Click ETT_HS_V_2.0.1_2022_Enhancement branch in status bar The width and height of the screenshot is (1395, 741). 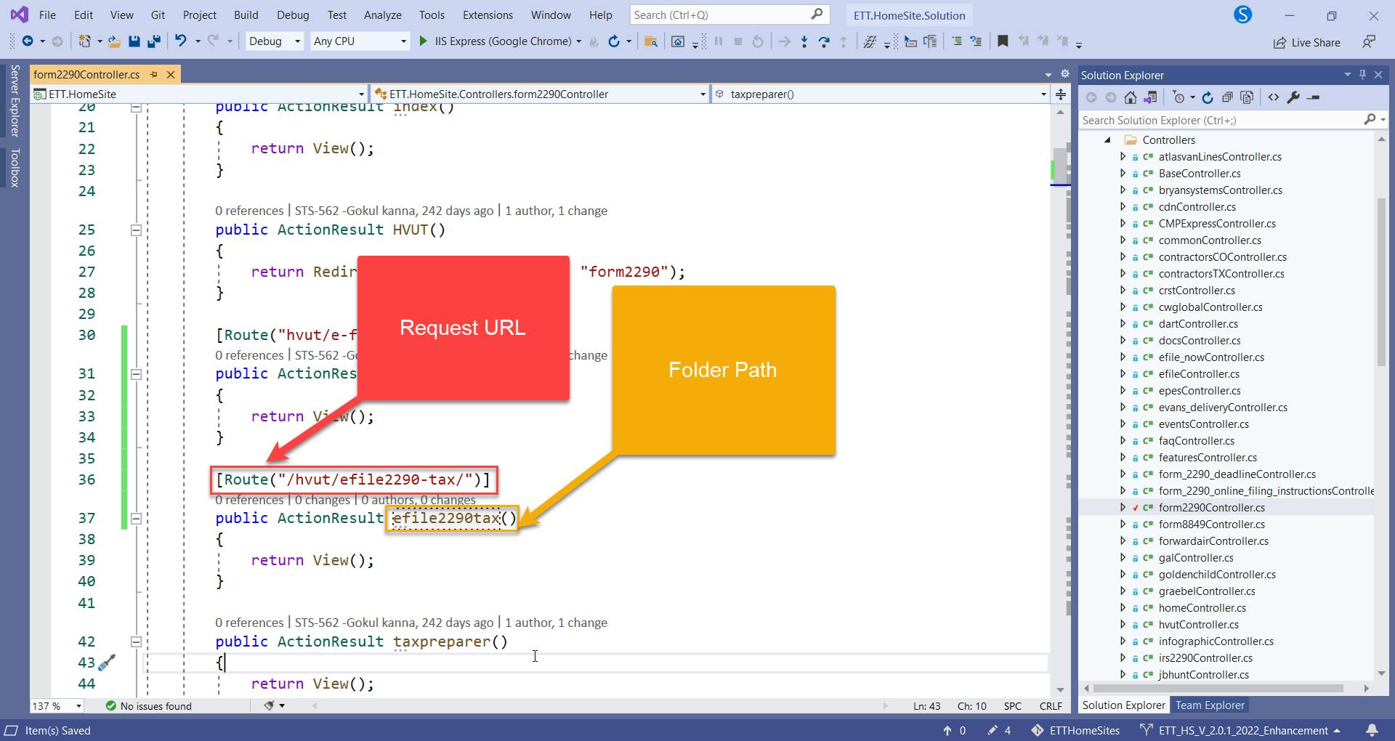tap(1240, 730)
